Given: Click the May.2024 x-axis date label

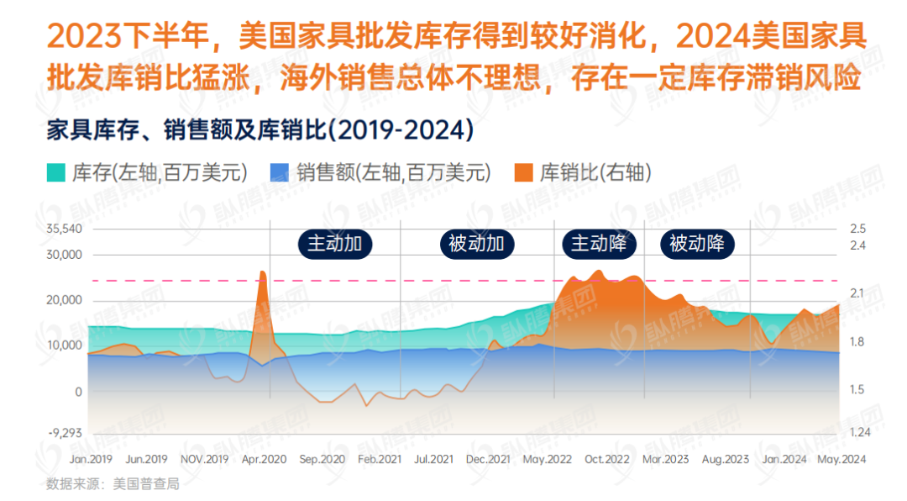Looking at the screenshot, I should 842,460.
